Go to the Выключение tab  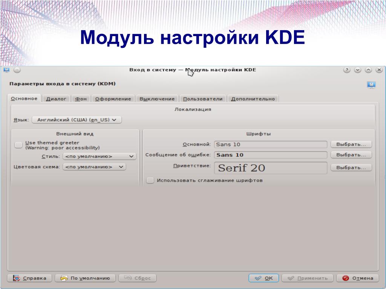(x=157, y=99)
